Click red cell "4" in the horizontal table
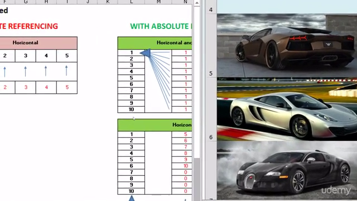The width and height of the screenshot is (357, 201). pyautogui.click(x=46, y=87)
